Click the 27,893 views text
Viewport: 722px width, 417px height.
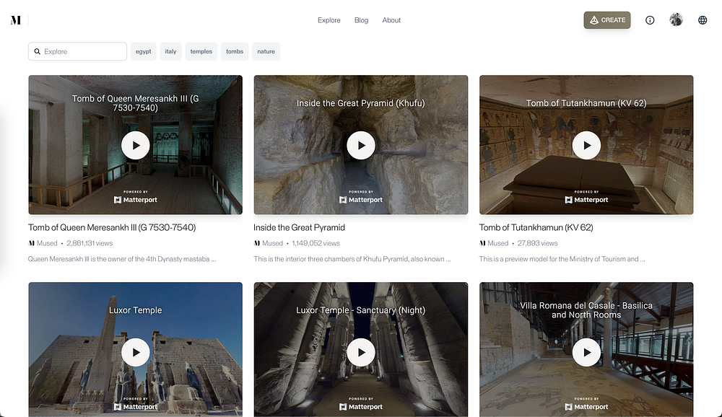pos(537,243)
